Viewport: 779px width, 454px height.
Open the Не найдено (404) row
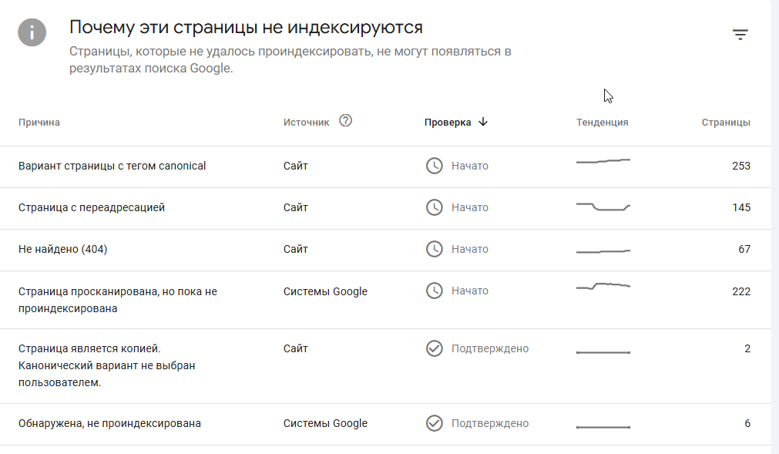click(x=61, y=249)
